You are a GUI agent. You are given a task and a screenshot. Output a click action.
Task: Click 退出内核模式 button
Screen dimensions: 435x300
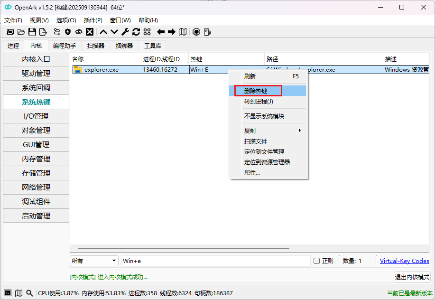412,277
